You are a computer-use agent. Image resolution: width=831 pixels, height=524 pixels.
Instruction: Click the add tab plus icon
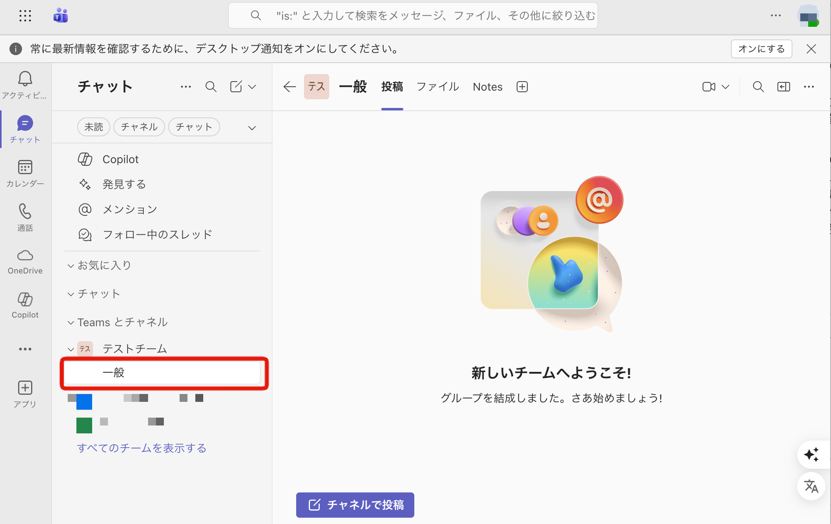tap(522, 87)
